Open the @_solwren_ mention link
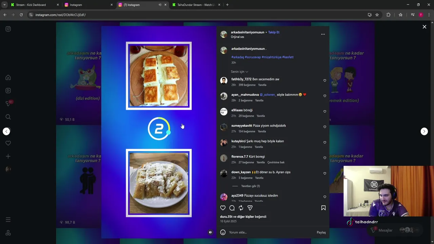434x244 pixels. [x=268, y=95]
